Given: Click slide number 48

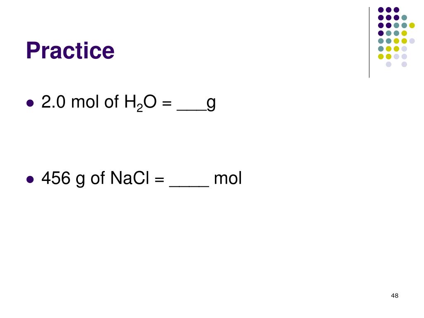Looking at the screenshot, I should click(x=395, y=296).
